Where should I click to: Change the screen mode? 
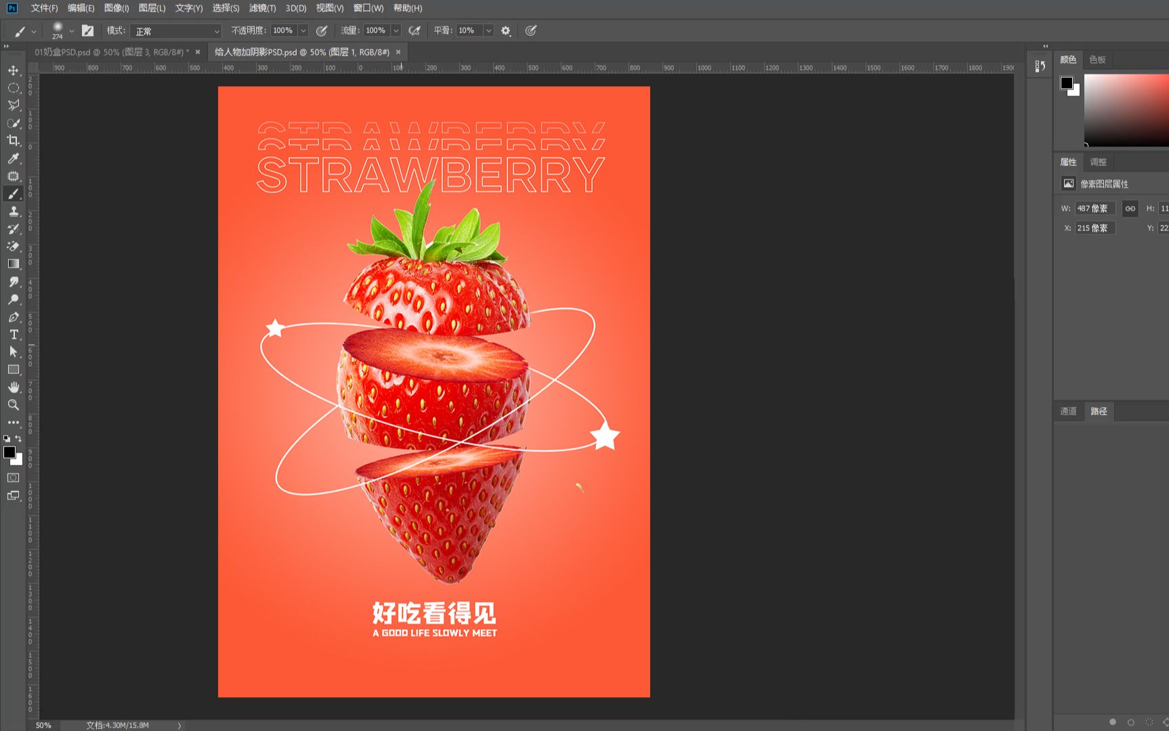(x=14, y=495)
